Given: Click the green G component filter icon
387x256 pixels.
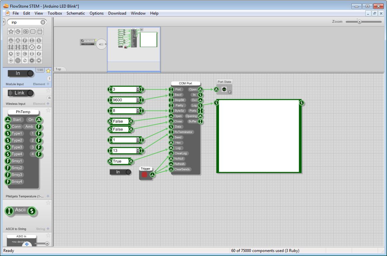Looking at the screenshot, I should point(26,31).
